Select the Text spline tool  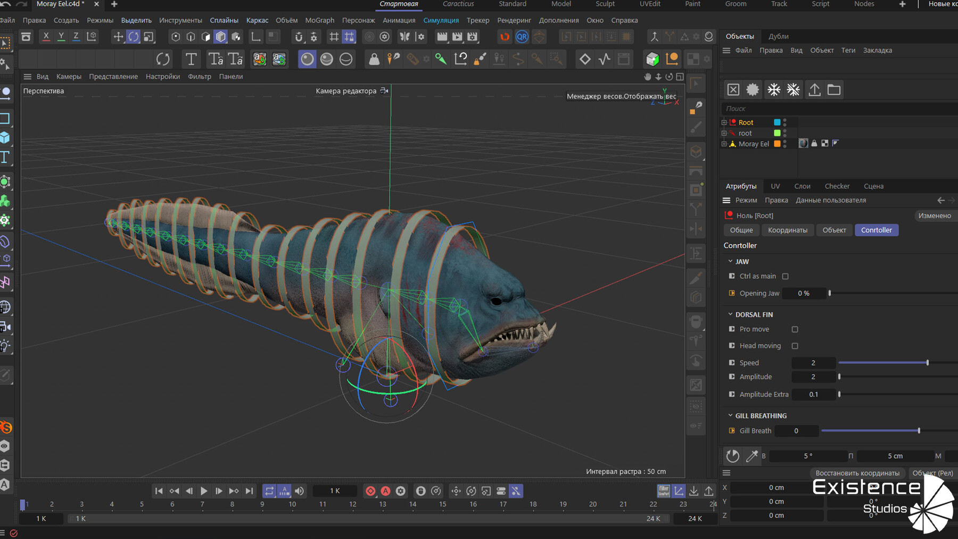pyautogui.click(x=191, y=59)
